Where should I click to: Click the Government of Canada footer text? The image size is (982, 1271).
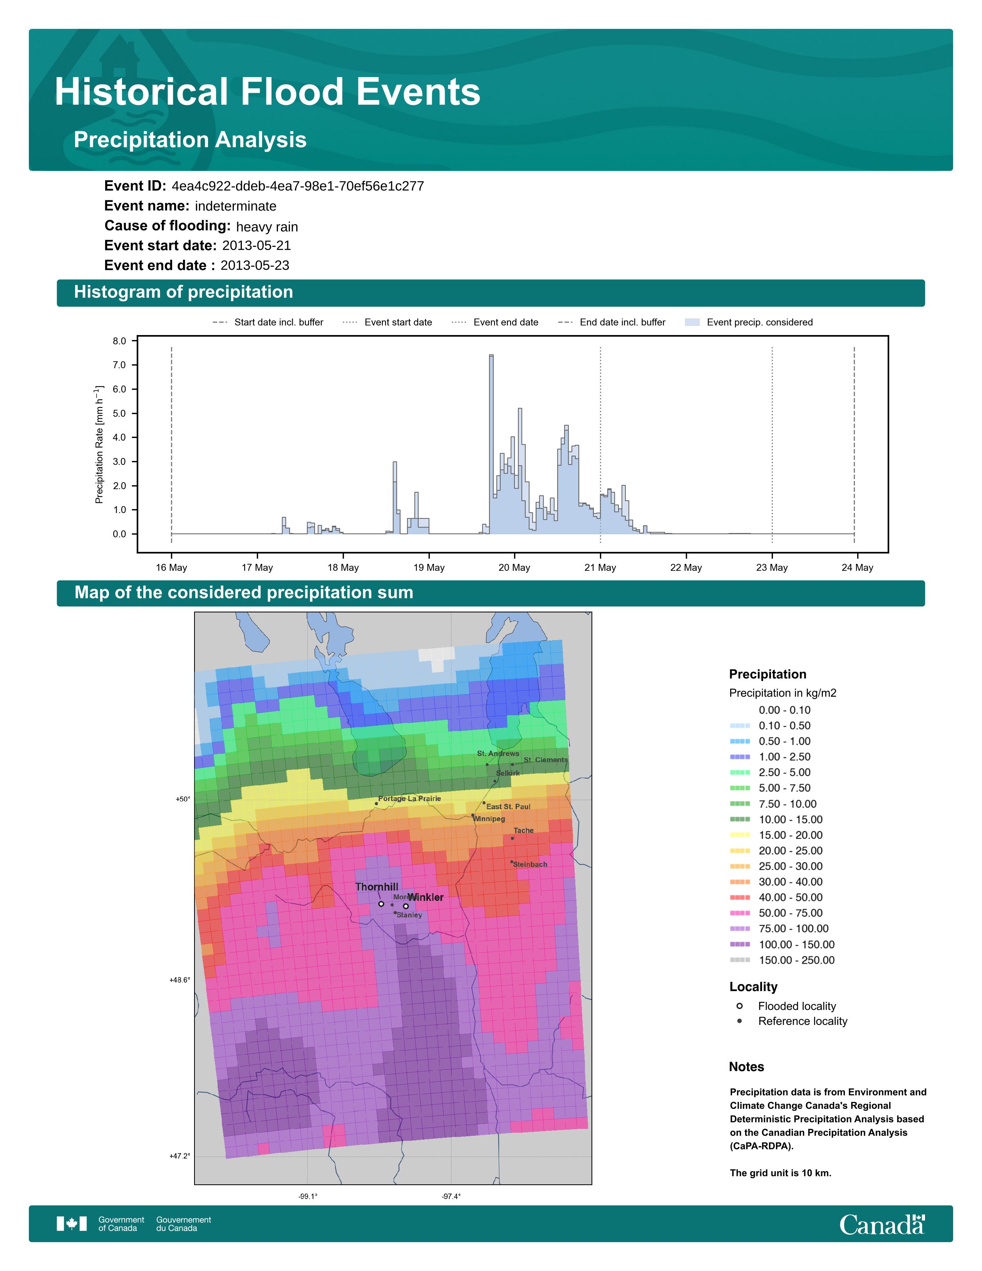[x=121, y=1223]
